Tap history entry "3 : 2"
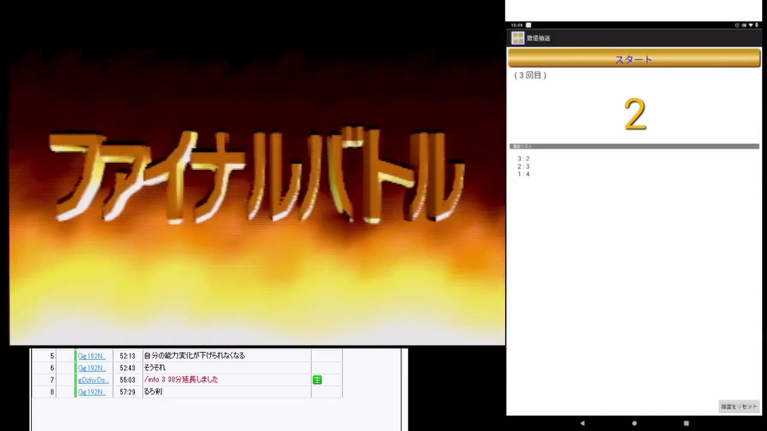Screen dimensions: 767x431 [x=523, y=159]
